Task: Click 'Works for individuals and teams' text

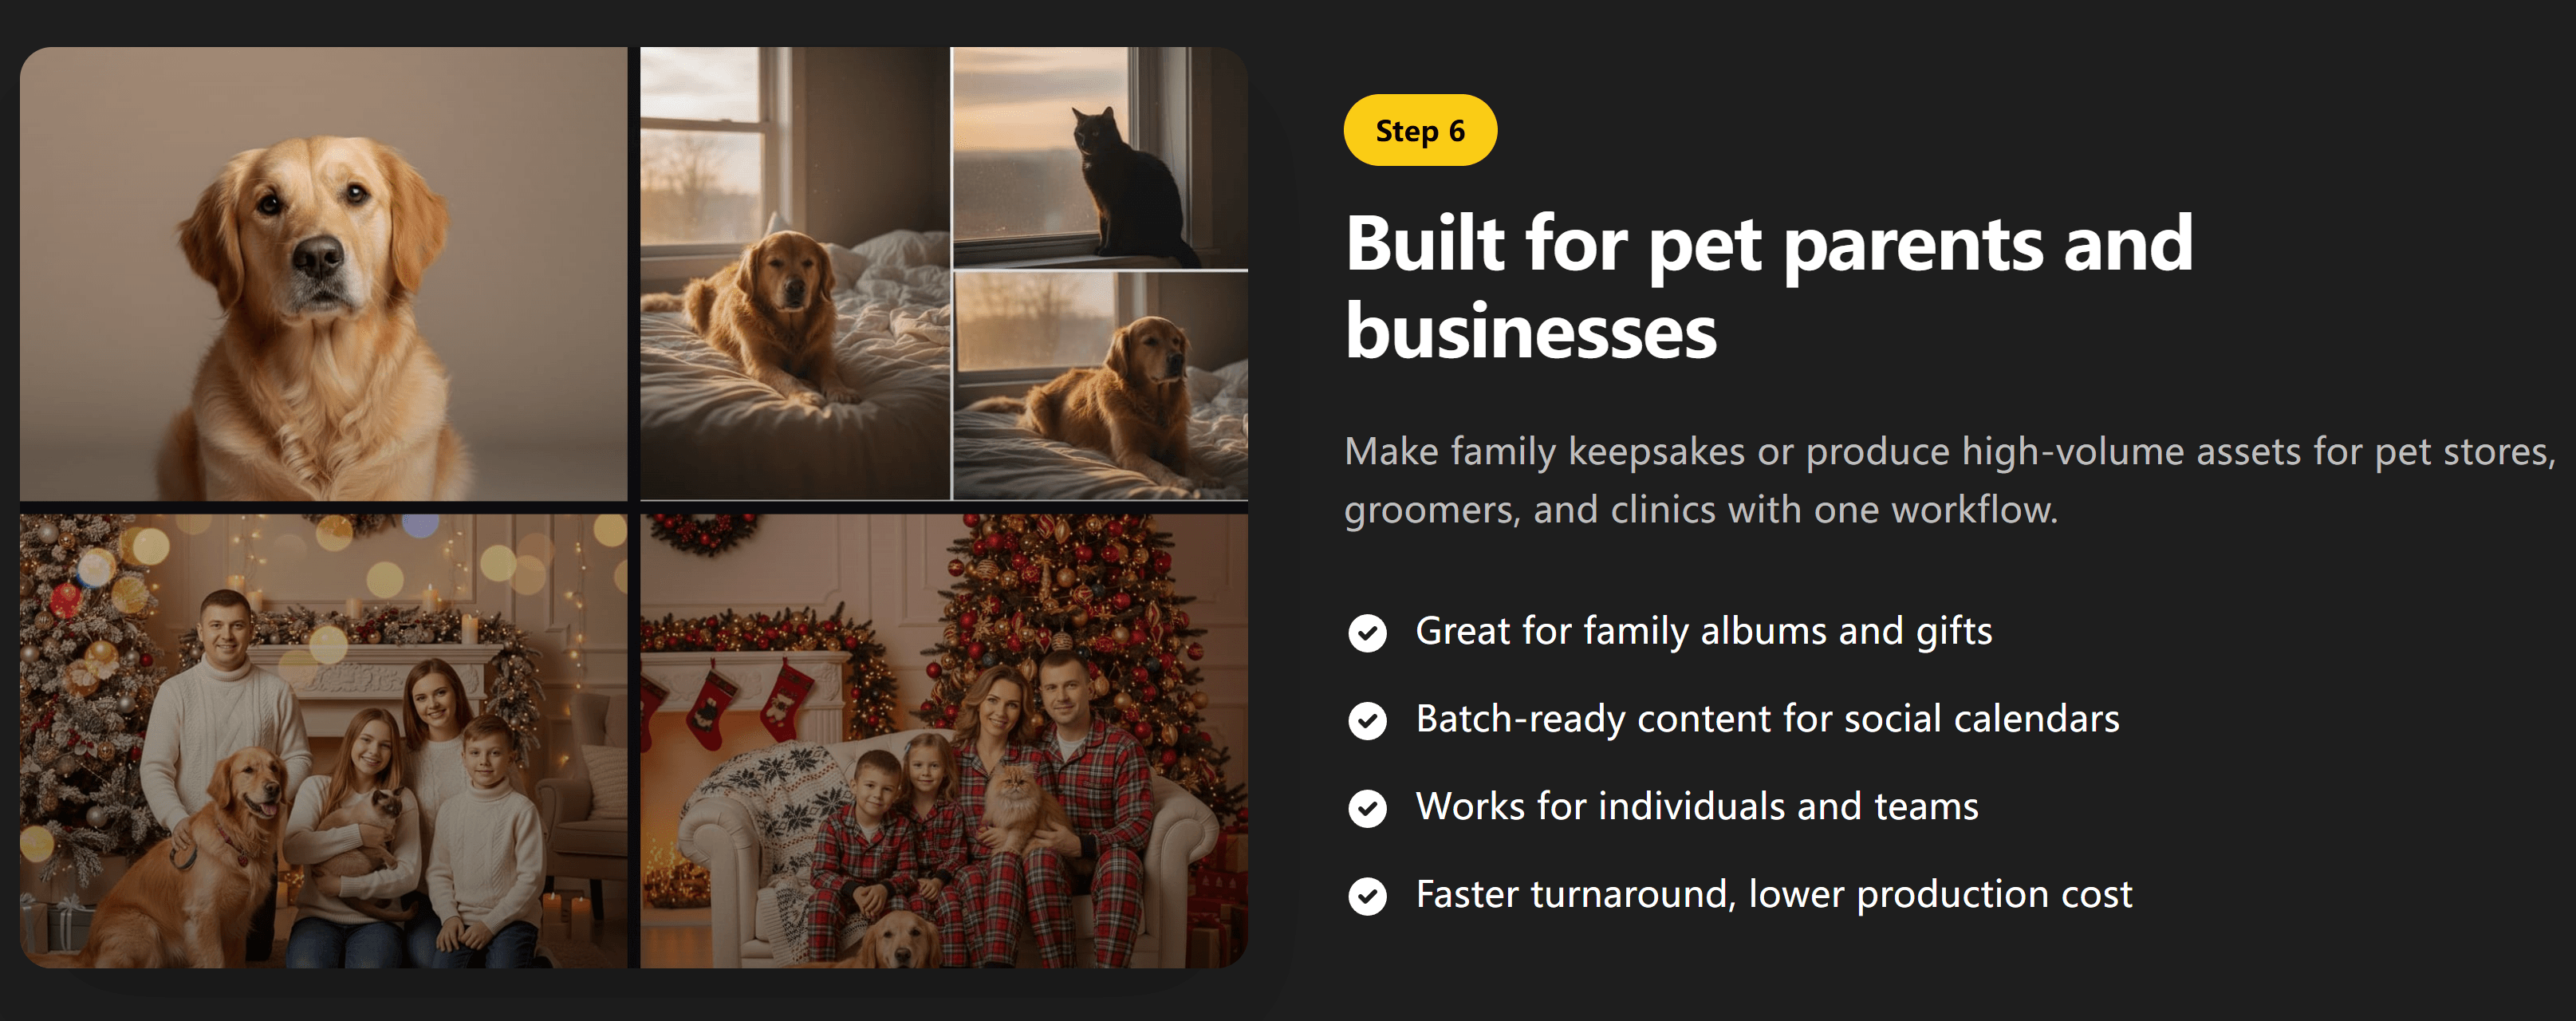Action: point(1697,806)
